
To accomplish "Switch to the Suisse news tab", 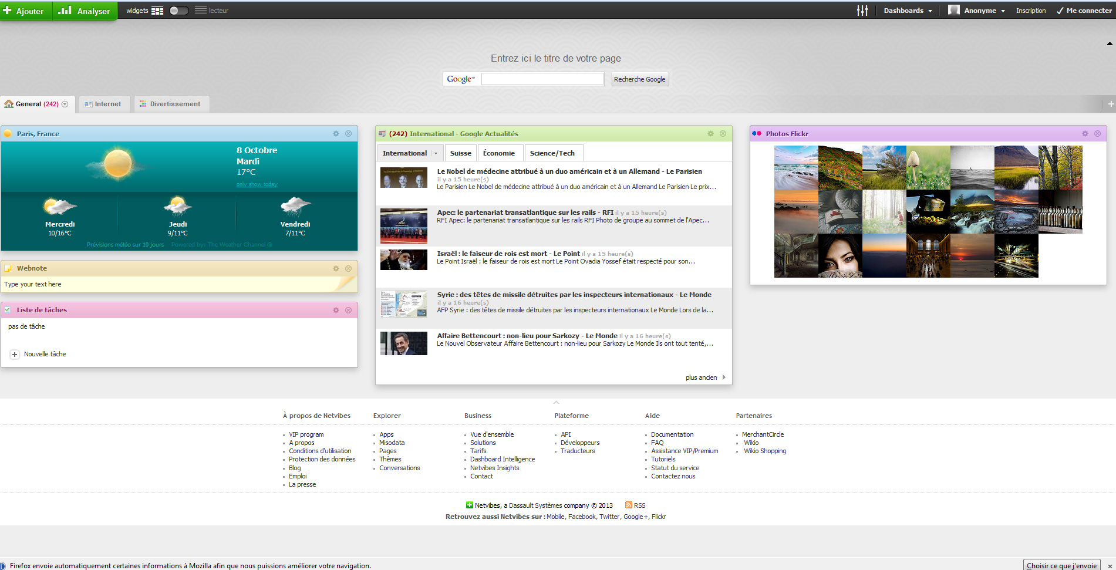I will (460, 153).
